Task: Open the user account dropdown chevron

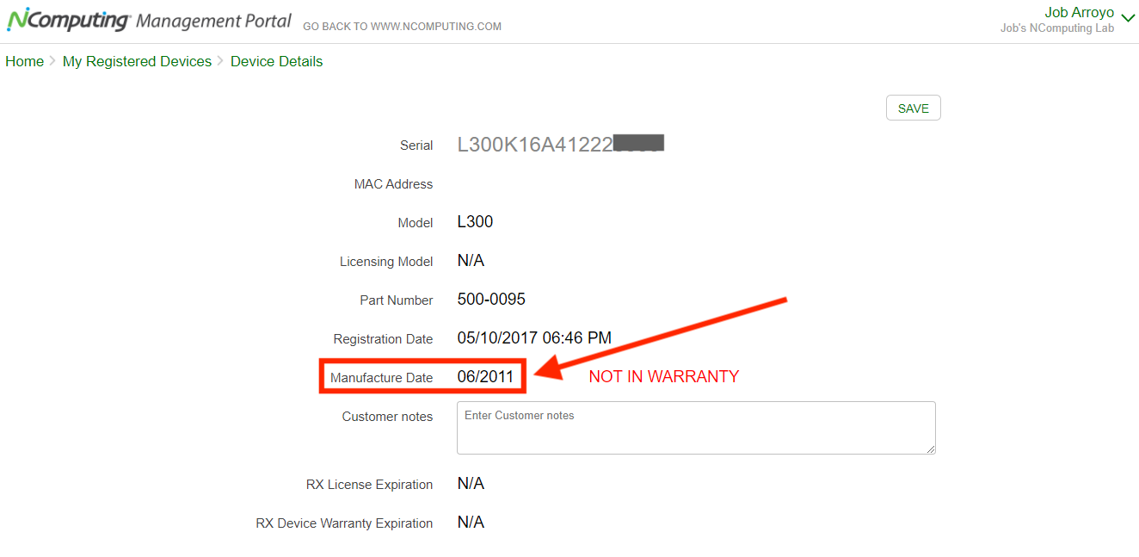Action: pyautogui.click(x=1129, y=19)
